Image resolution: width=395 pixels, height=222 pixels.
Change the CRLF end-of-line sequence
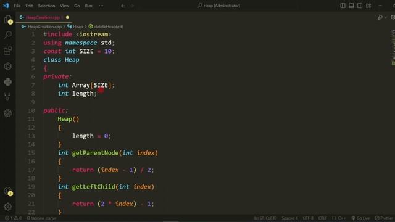point(322,218)
